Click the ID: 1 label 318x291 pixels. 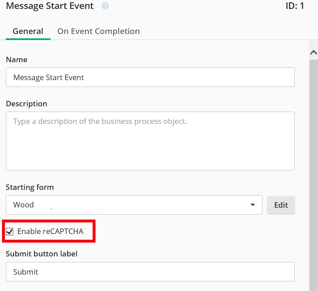pyautogui.click(x=295, y=6)
